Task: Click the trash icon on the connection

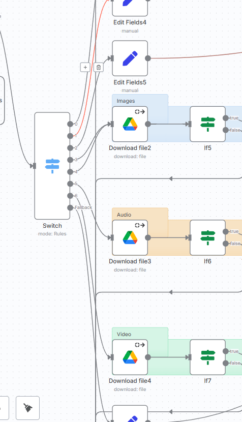Action: tap(99, 67)
